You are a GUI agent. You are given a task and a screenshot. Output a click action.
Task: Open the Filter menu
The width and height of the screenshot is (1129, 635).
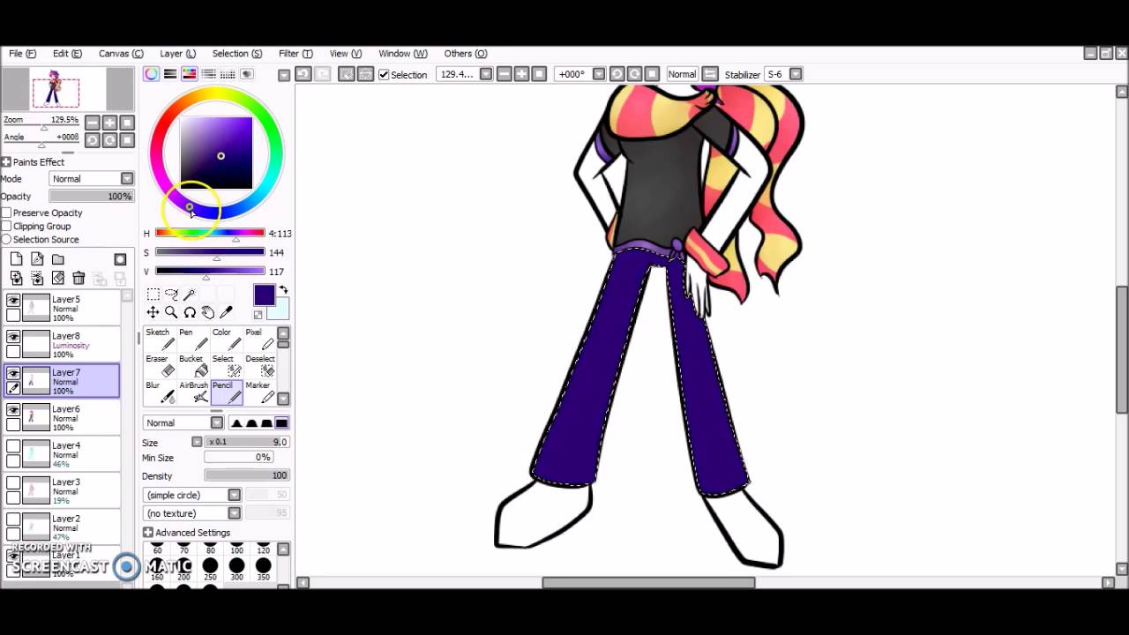pos(295,54)
